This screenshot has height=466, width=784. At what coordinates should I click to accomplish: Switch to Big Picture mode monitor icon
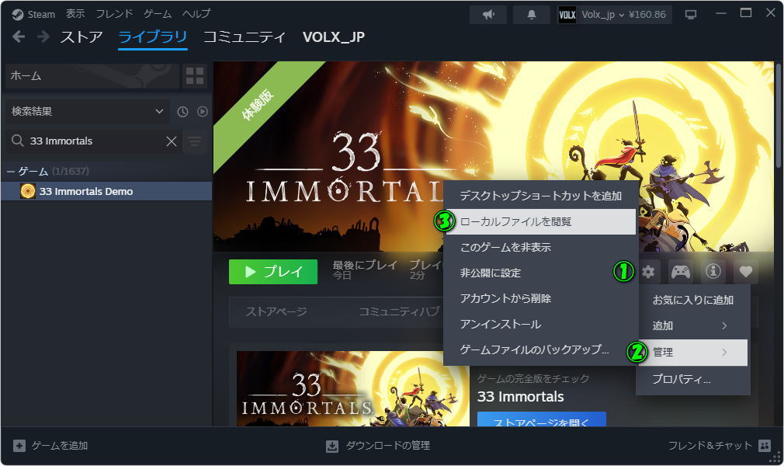click(x=691, y=15)
